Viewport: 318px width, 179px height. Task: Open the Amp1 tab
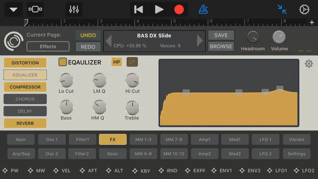pyautogui.click(x=205, y=140)
